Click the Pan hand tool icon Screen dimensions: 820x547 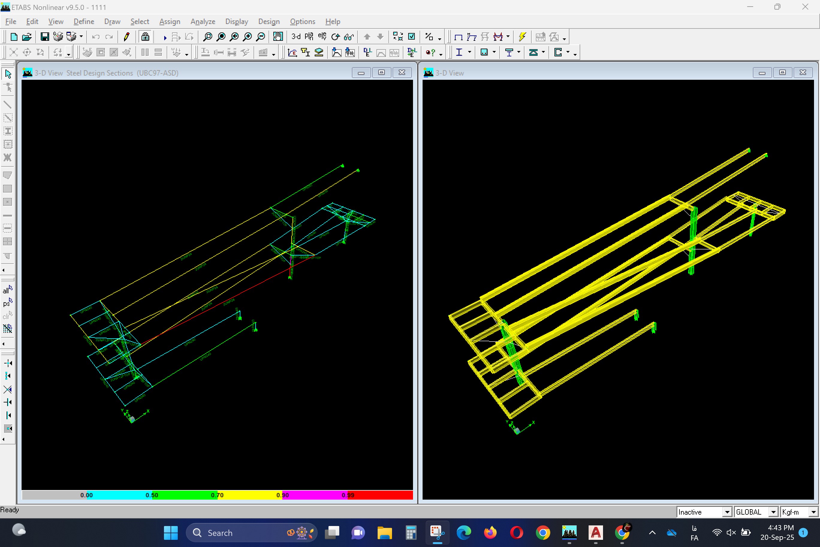click(x=278, y=37)
